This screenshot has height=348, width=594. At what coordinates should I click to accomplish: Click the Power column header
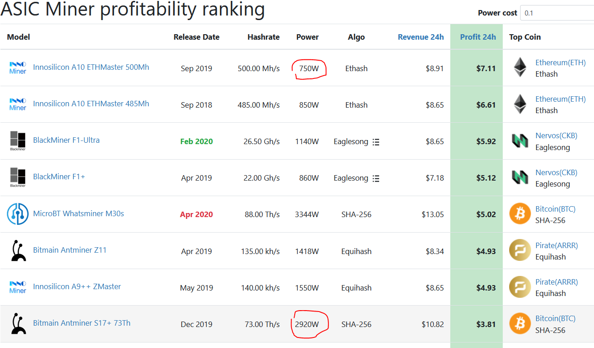pyautogui.click(x=307, y=37)
